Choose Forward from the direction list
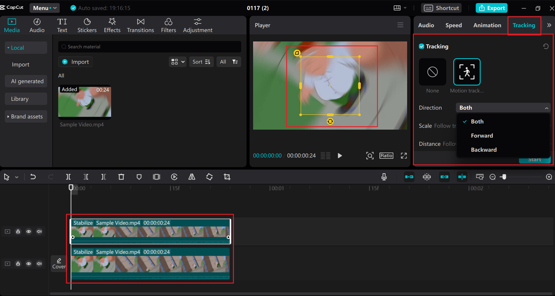The image size is (555, 296). click(503, 135)
